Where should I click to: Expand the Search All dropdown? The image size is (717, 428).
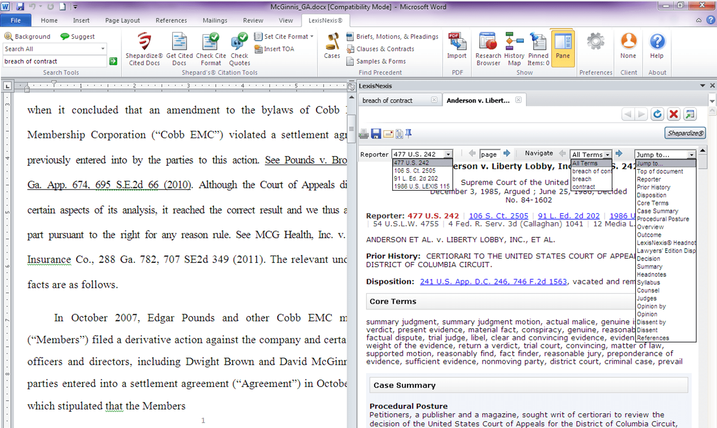(x=103, y=49)
